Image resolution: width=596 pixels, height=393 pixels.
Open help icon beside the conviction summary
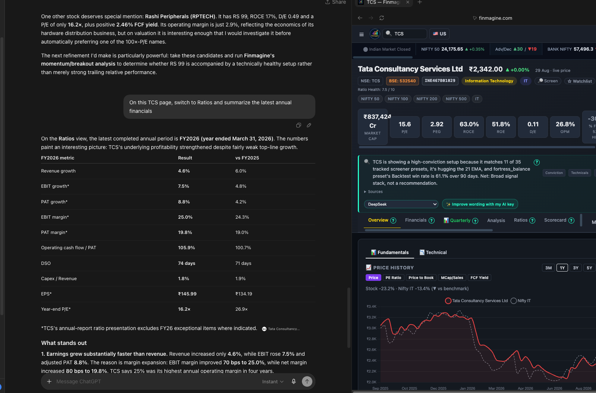[537, 162]
